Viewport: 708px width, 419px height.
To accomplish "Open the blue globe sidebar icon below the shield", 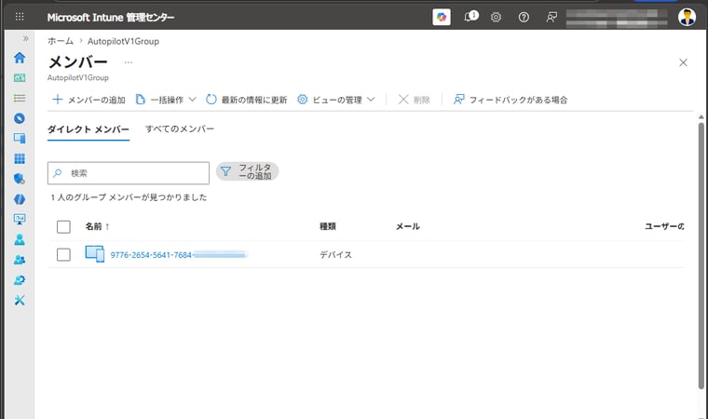I will [x=20, y=199].
